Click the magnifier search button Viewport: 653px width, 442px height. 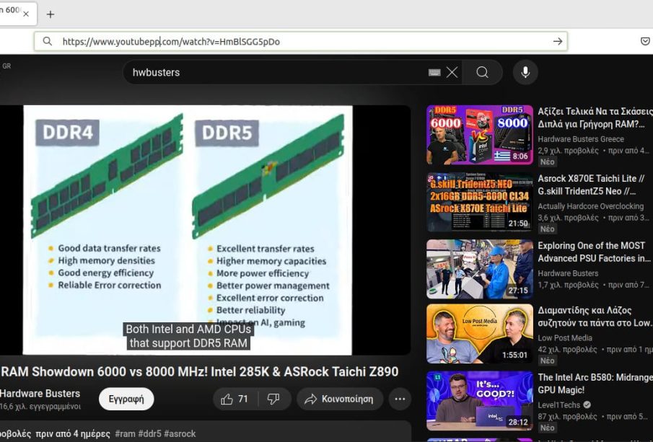click(482, 72)
